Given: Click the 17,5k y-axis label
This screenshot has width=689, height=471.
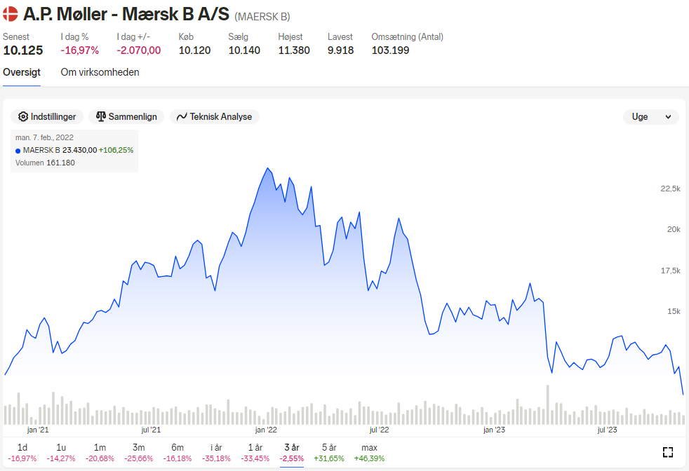Looking at the screenshot, I should 670,271.
